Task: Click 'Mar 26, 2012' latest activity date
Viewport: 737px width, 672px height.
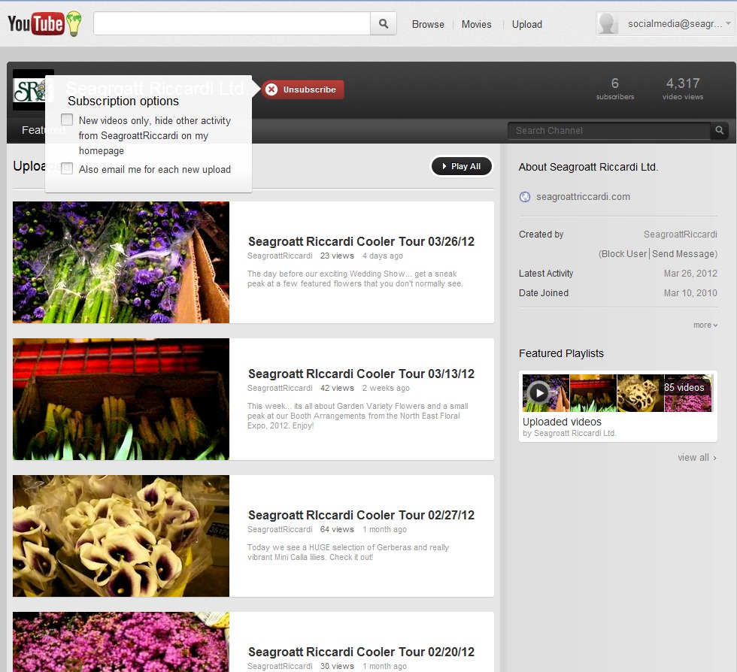Action: 690,274
